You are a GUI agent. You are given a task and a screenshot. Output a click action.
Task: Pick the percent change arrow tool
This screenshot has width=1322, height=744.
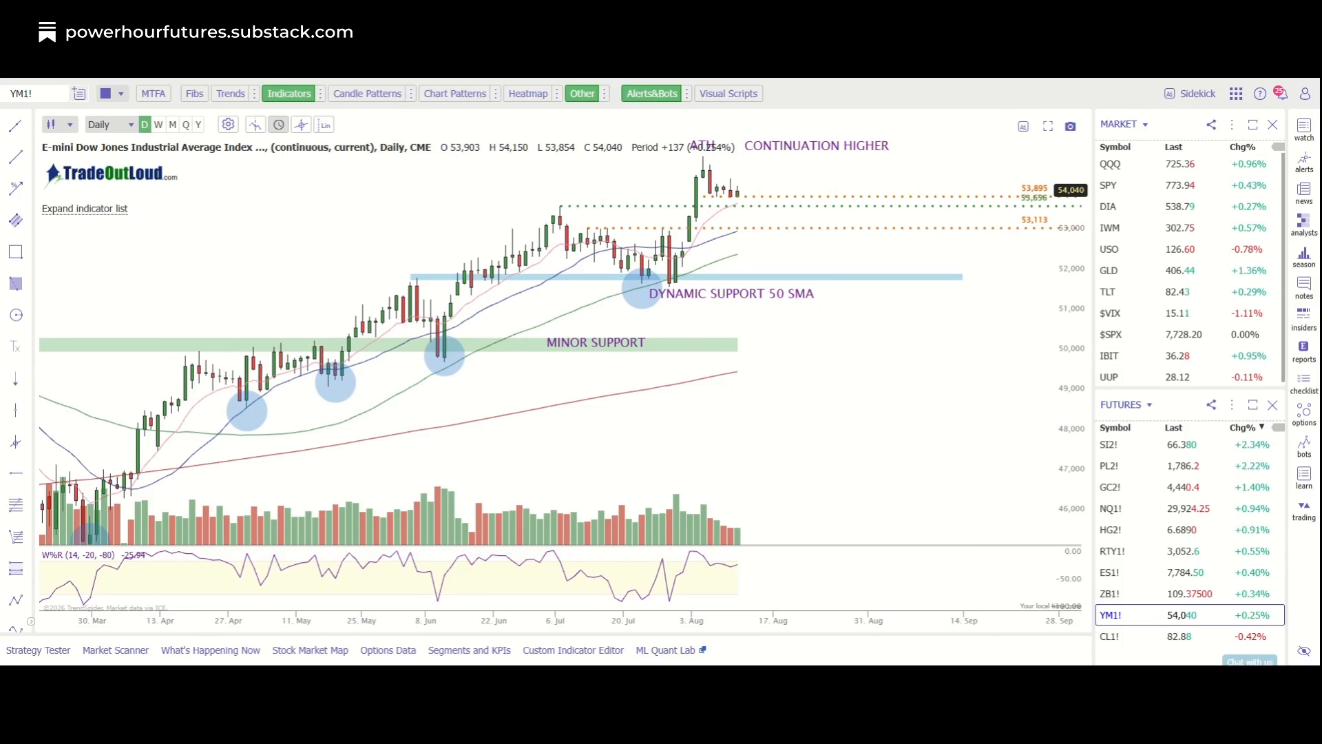(x=15, y=189)
